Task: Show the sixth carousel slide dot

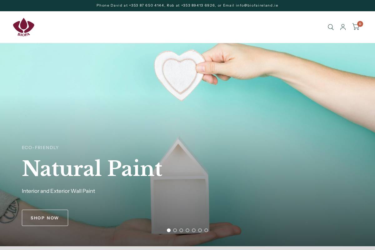Action: click(200, 230)
